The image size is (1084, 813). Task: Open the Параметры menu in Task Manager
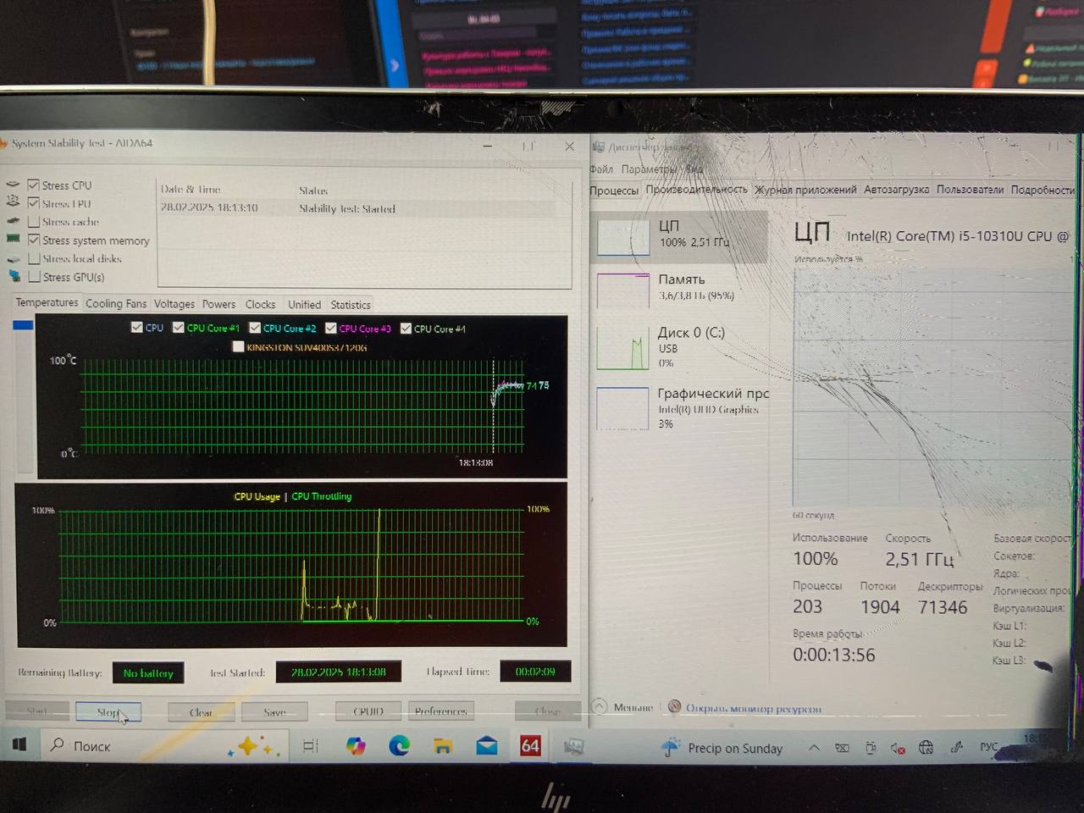tap(649, 169)
